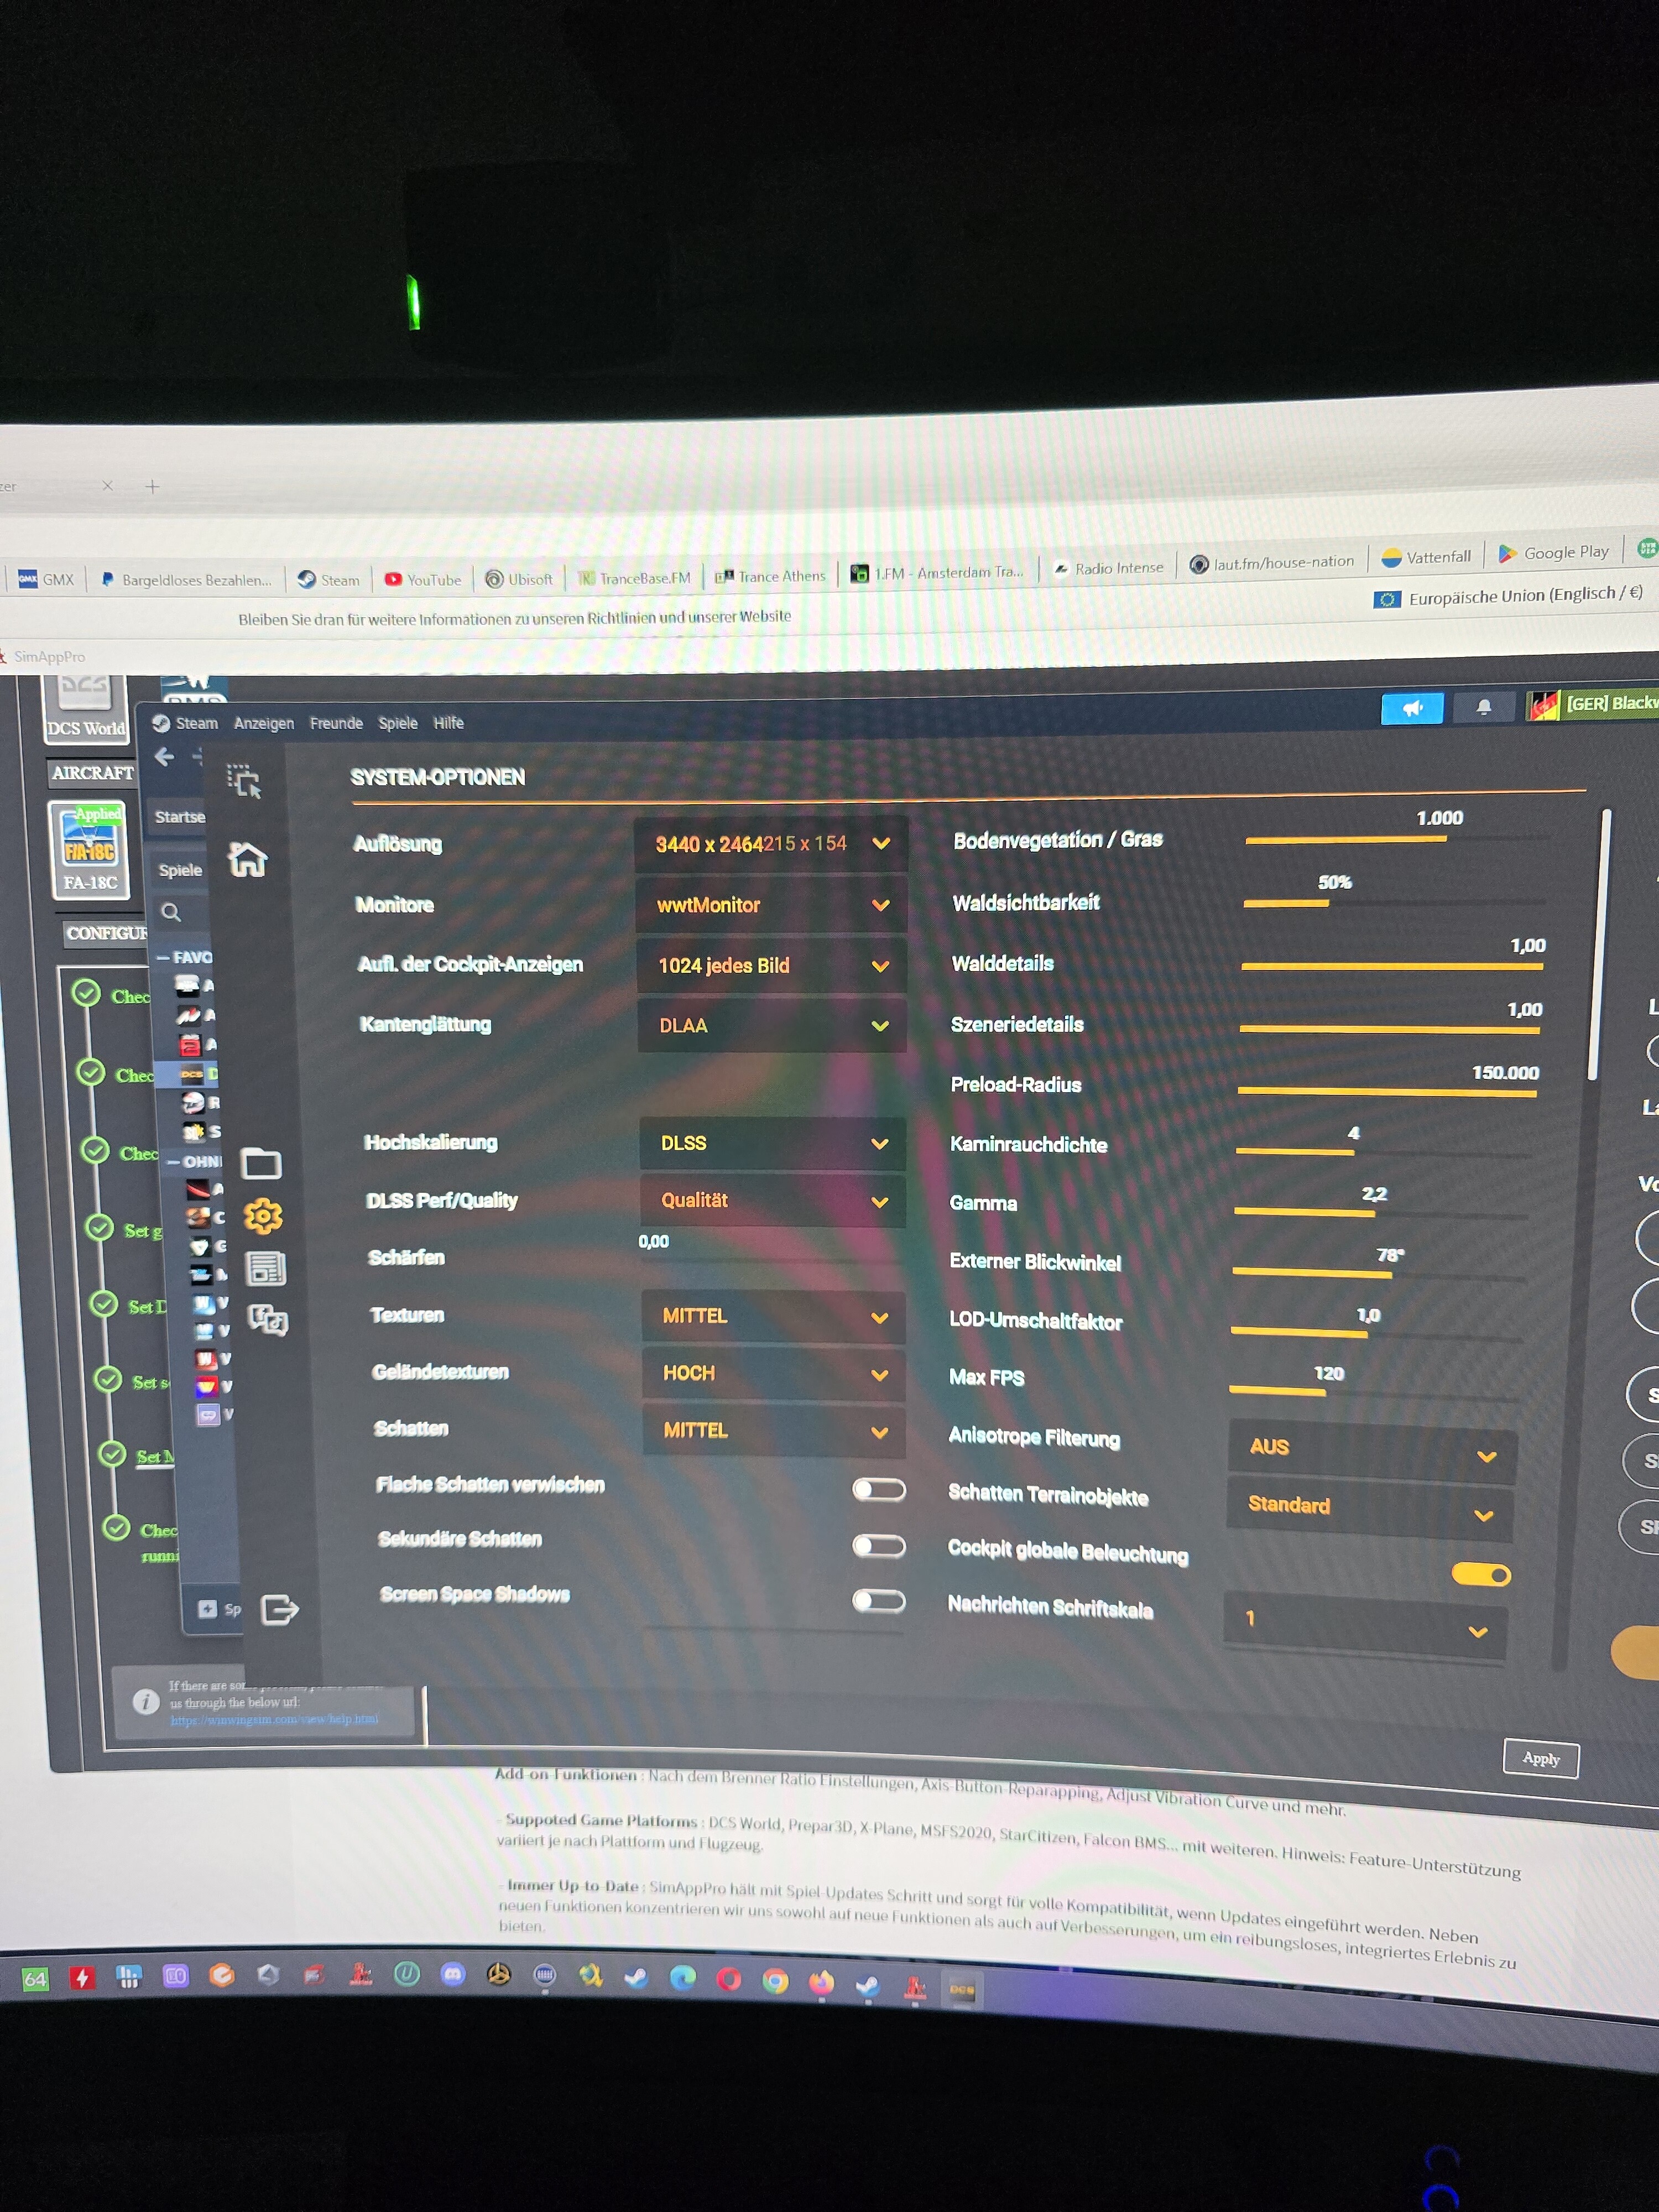Open the Steam bookmark in browser bar
Viewport: 1659px width, 2212px height.
pyautogui.click(x=329, y=579)
